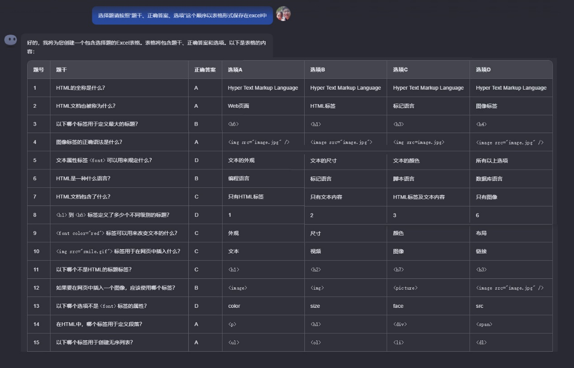
Task: Click the 选项A column header
Action: click(x=235, y=70)
